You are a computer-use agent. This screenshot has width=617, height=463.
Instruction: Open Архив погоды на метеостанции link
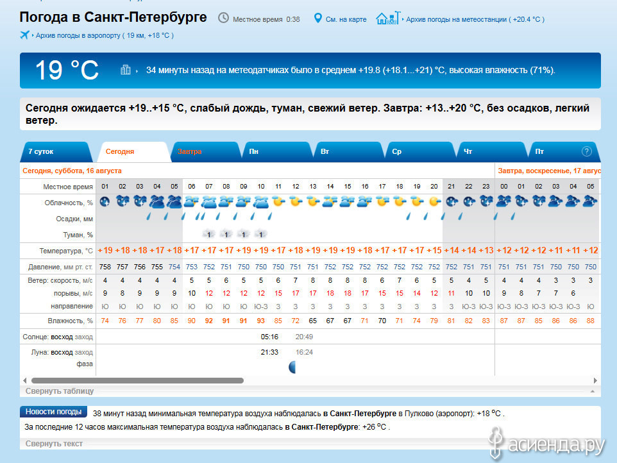point(475,19)
